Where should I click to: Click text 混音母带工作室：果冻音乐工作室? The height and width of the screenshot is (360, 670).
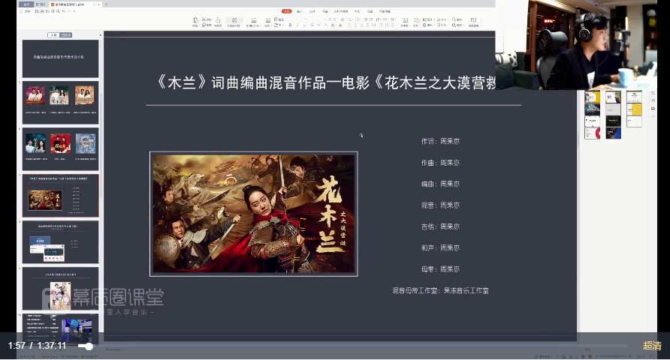point(441,290)
